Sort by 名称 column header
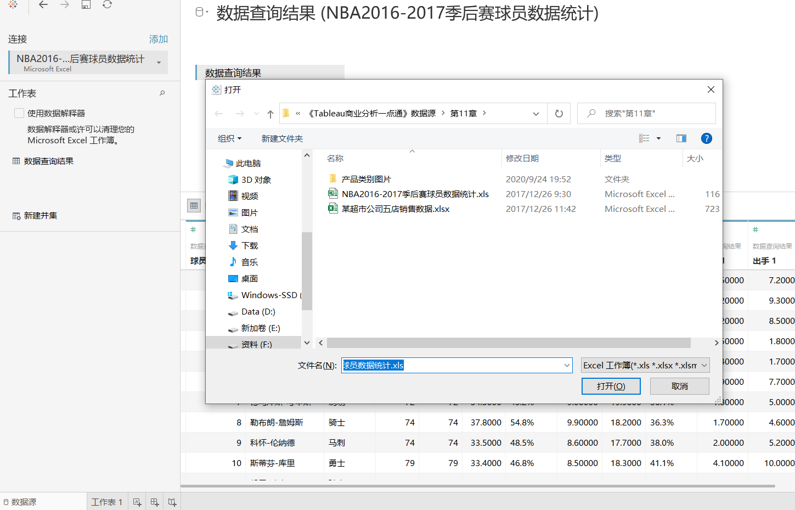 tap(335, 158)
